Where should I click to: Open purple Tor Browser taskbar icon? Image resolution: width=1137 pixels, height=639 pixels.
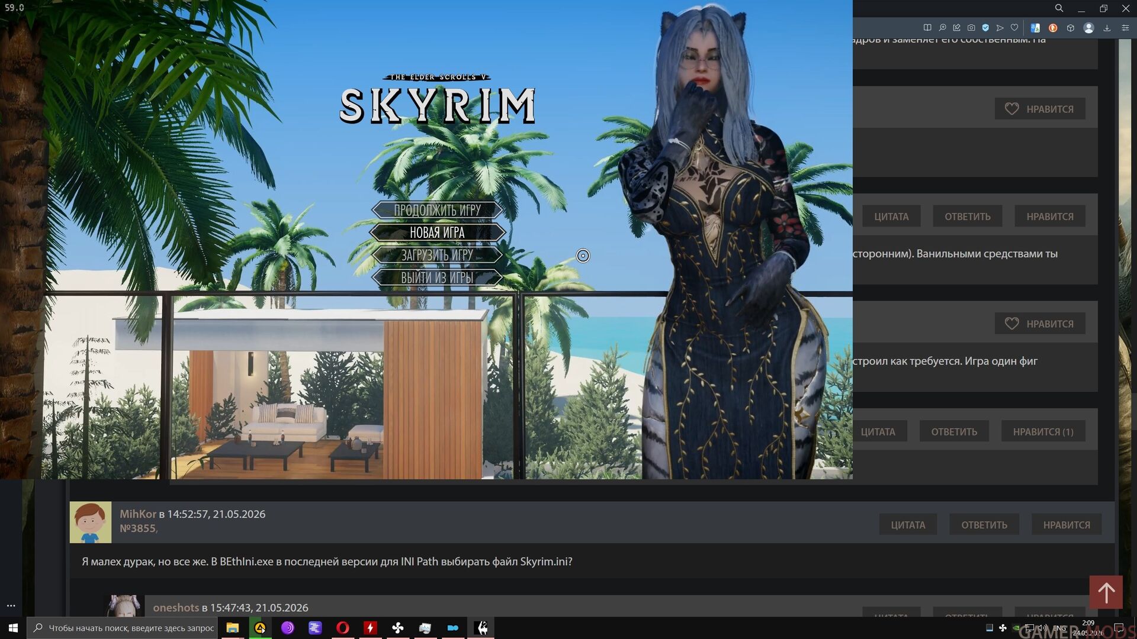(x=287, y=628)
